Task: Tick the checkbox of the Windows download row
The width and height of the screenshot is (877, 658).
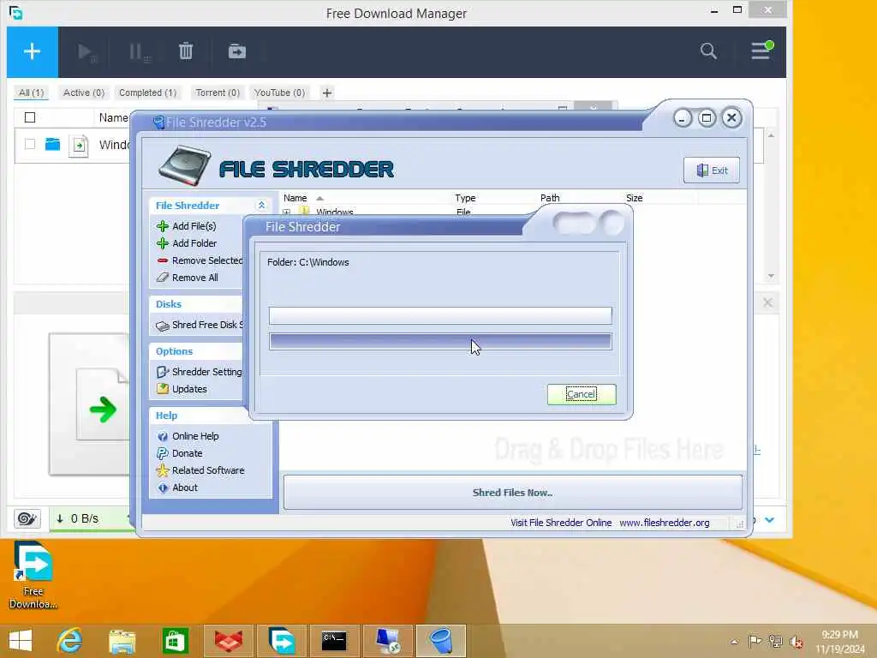Action: pos(30,144)
